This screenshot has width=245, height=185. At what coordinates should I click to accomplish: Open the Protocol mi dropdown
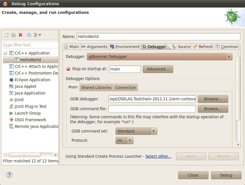click(x=124, y=140)
